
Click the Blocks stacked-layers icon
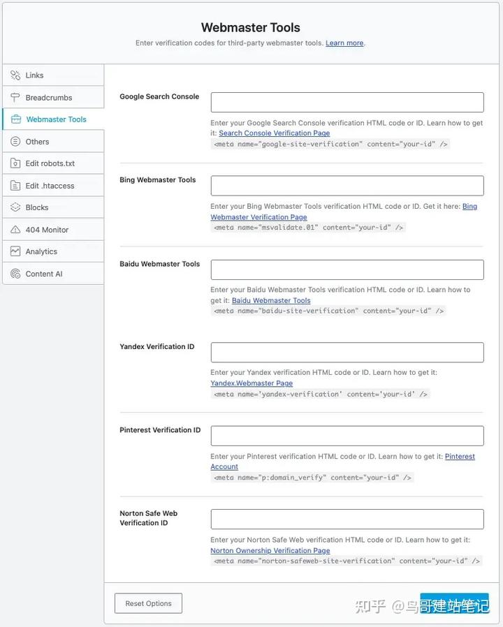[15, 207]
